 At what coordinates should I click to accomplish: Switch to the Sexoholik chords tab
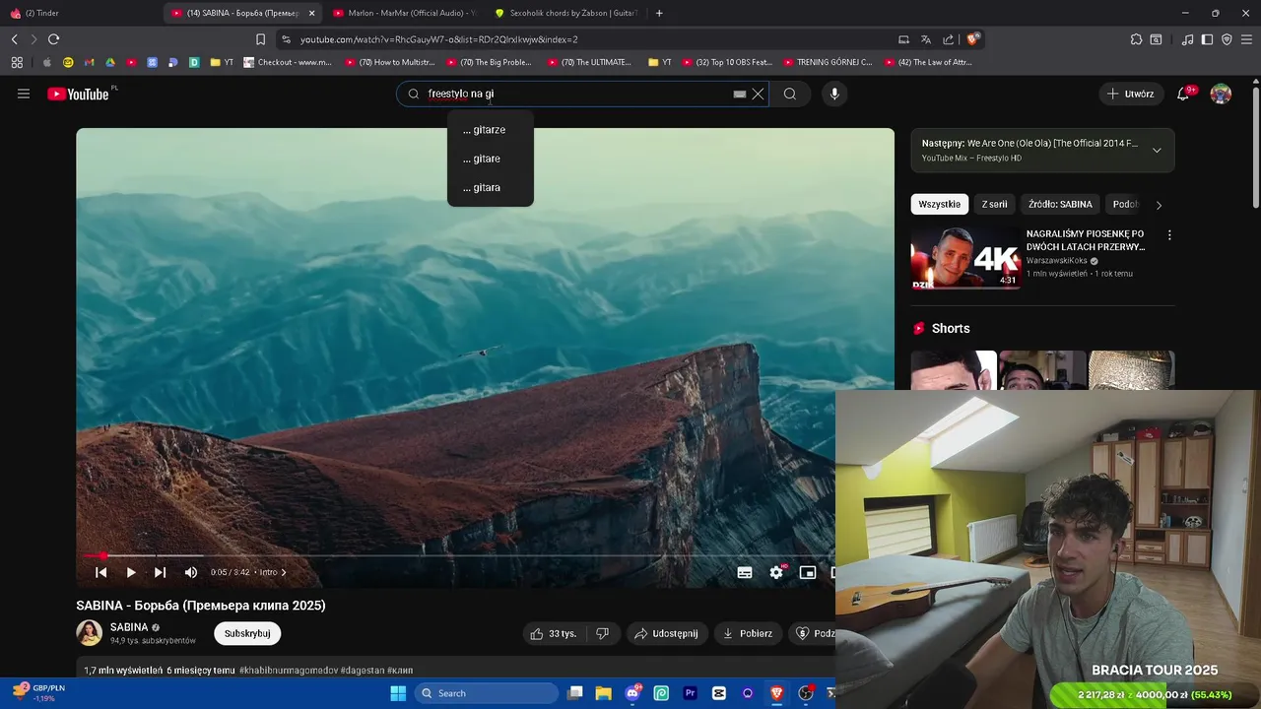point(564,13)
